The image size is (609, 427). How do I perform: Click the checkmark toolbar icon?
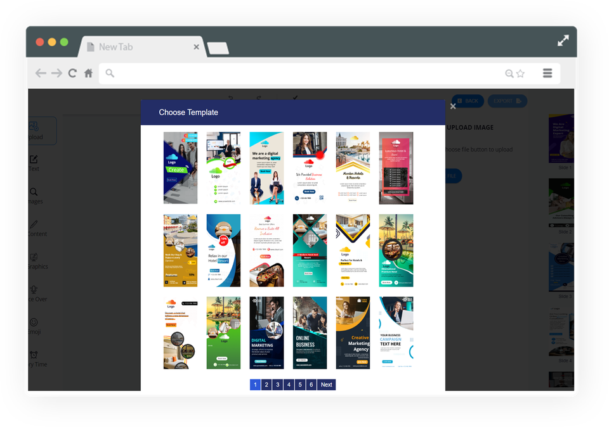tap(295, 98)
